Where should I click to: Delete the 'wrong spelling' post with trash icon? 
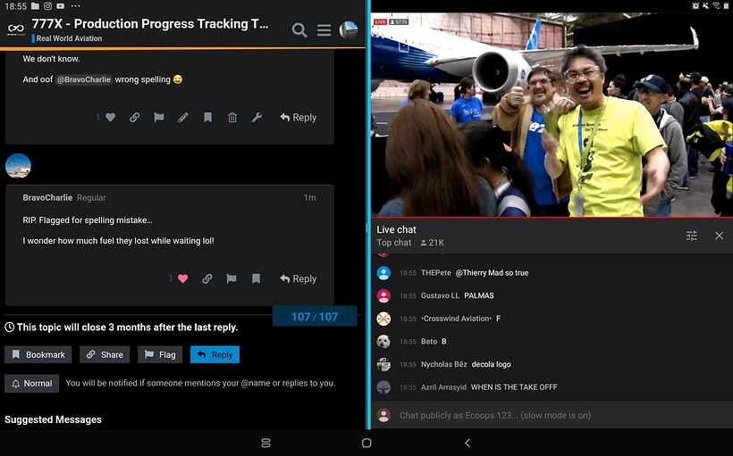click(x=232, y=117)
